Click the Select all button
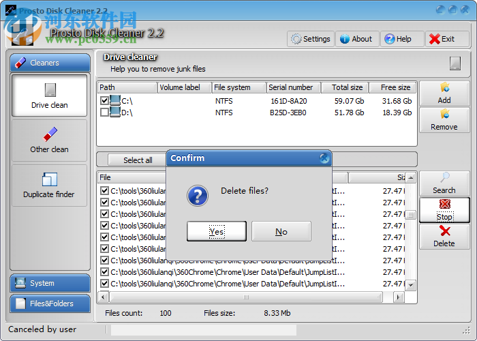Image resolution: width=477 pixels, height=341 pixels. point(138,160)
